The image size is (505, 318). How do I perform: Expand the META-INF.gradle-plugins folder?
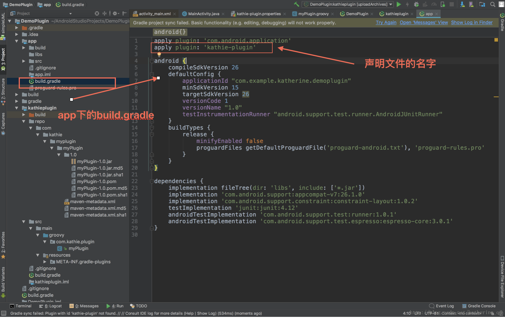pos(45,262)
